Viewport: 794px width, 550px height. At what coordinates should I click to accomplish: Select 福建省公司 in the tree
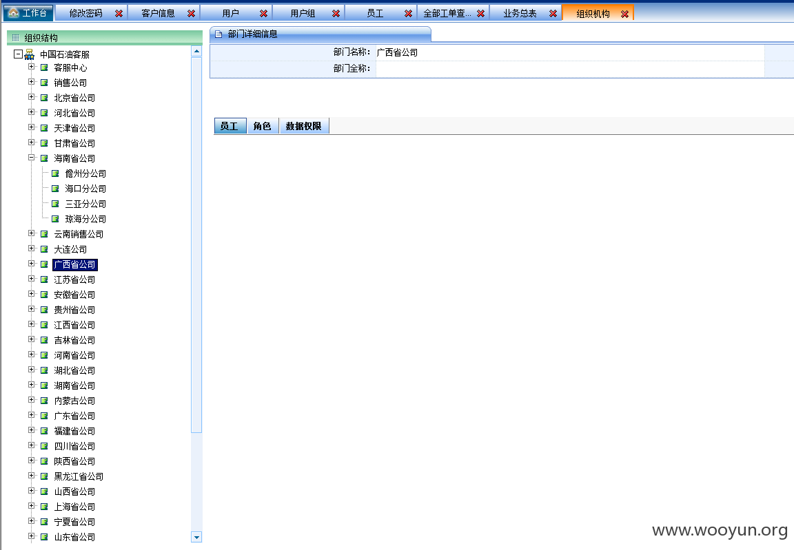click(74, 431)
